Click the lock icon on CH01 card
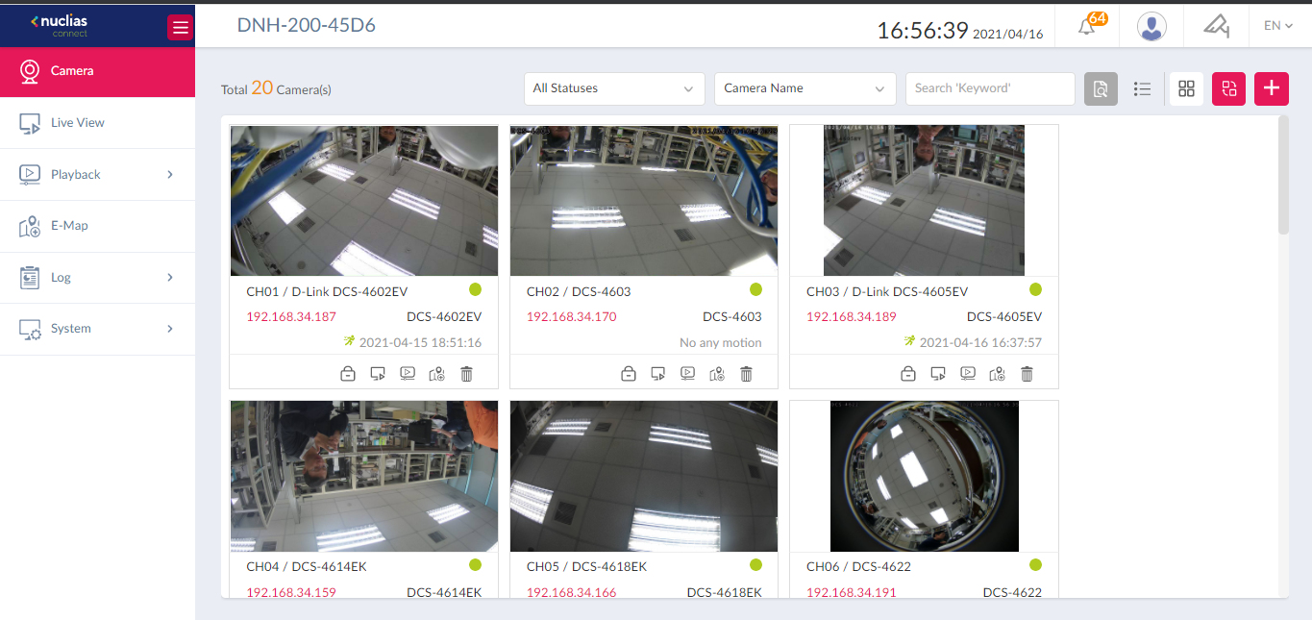Viewport: 1312px width, 620px height. [x=348, y=374]
